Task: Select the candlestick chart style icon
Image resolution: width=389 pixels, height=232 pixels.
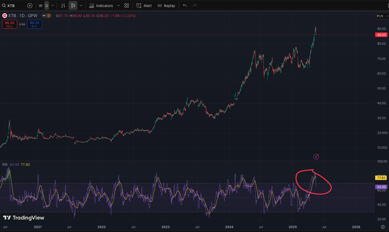Action: pos(73,5)
